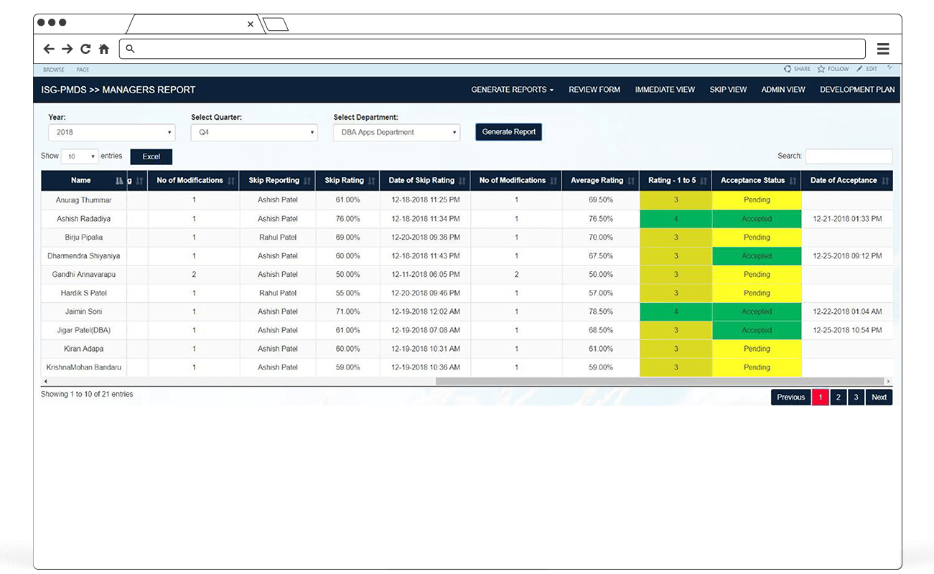Open the Select Department dropdown
Image resolution: width=934 pixels, height=574 pixels.
(396, 132)
